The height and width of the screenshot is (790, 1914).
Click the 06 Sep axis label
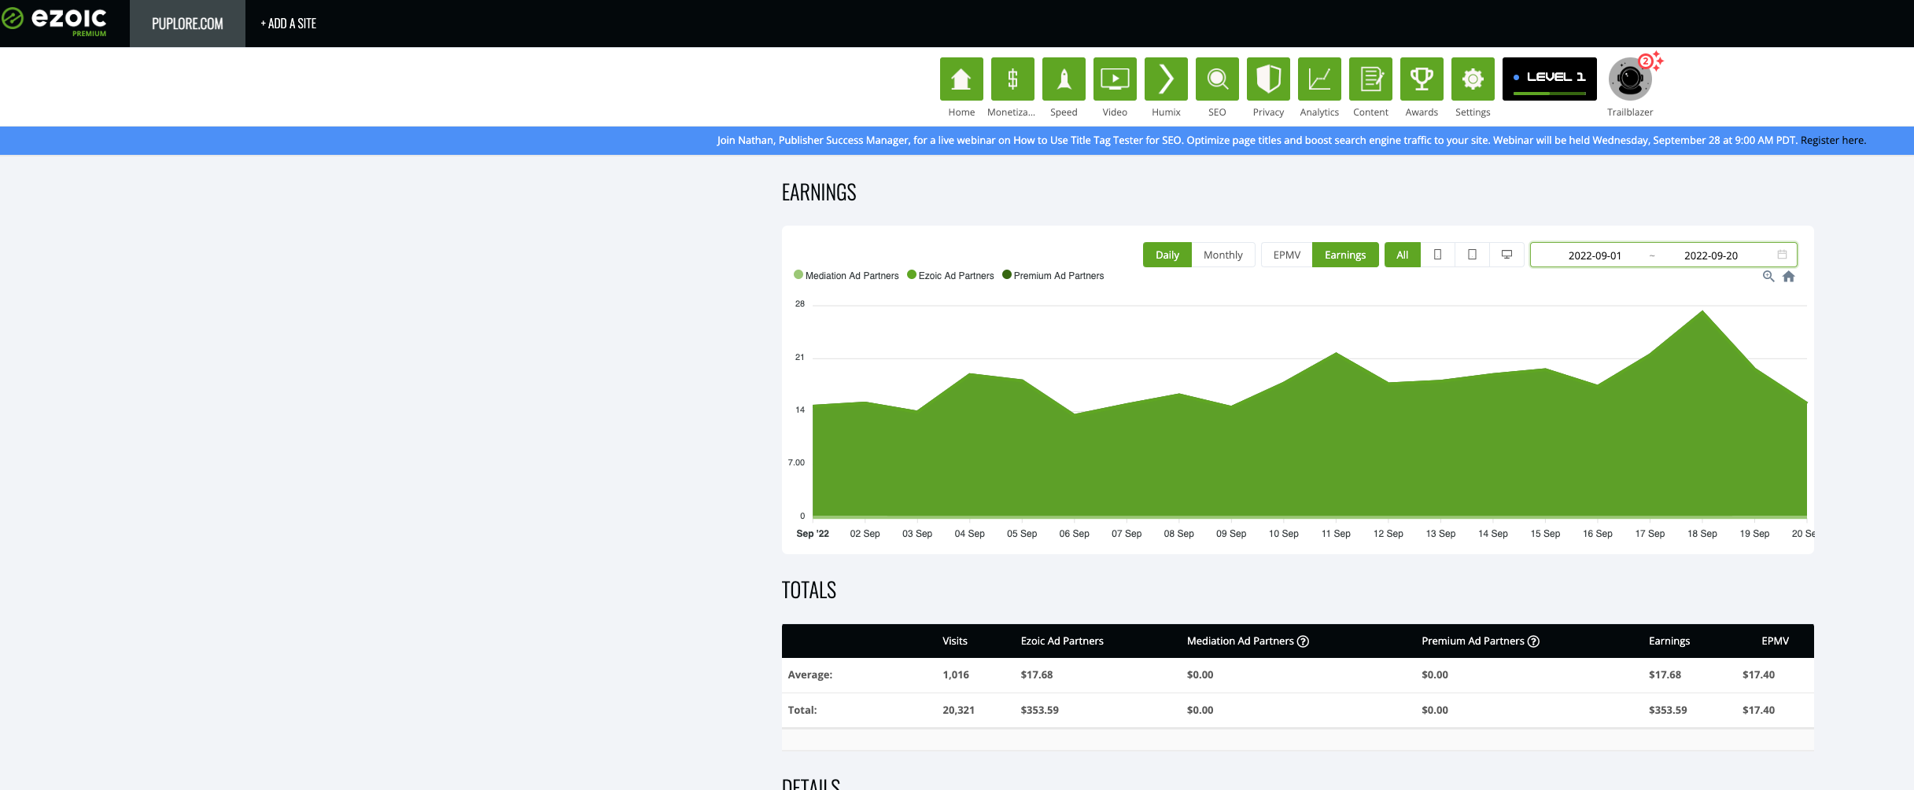coord(1074,534)
